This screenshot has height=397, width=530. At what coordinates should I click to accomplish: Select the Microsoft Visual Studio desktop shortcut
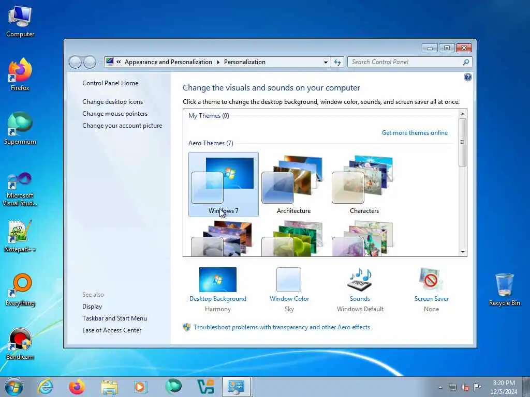(x=20, y=189)
